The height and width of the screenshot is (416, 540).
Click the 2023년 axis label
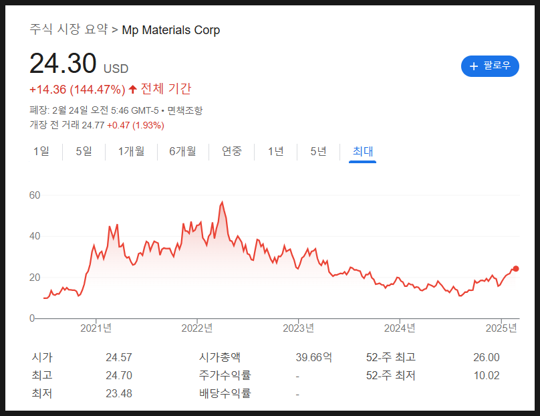coord(298,328)
